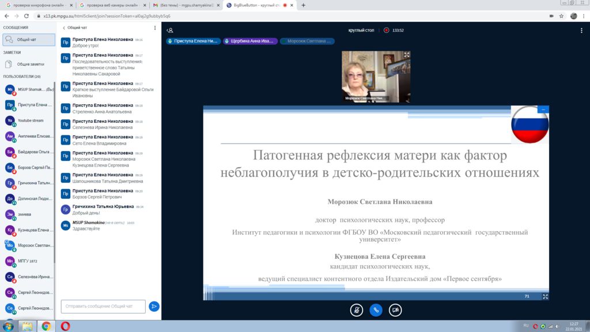Click the user list scrollbar
590x332 pixels.
point(55,173)
